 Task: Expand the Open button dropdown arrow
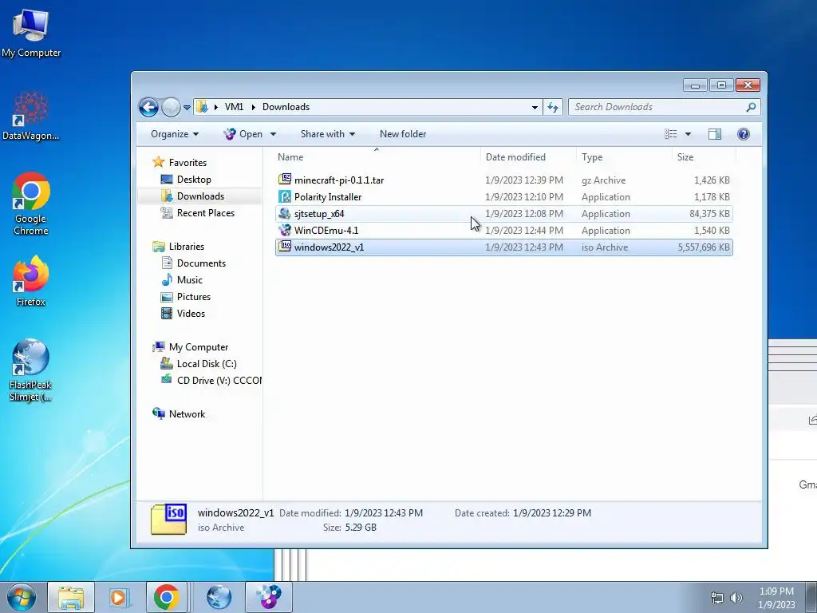[x=273, y=134]
